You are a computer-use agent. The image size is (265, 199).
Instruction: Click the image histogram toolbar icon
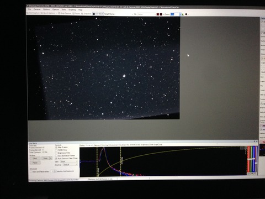(x=183, y=14)
